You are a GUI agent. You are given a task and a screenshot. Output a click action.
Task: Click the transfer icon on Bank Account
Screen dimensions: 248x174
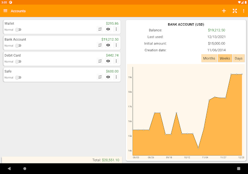(100, 45)
